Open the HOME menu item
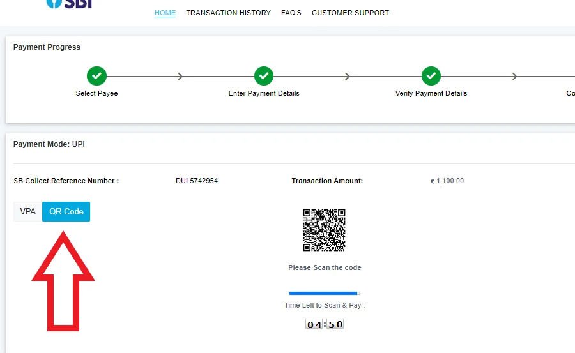The width and height of the screenshot is (575, 353). tap(165, 13)
